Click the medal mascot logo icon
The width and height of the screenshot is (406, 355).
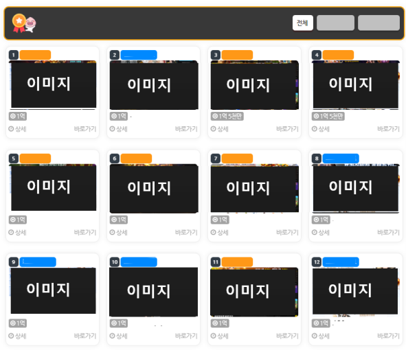(24, 23)
